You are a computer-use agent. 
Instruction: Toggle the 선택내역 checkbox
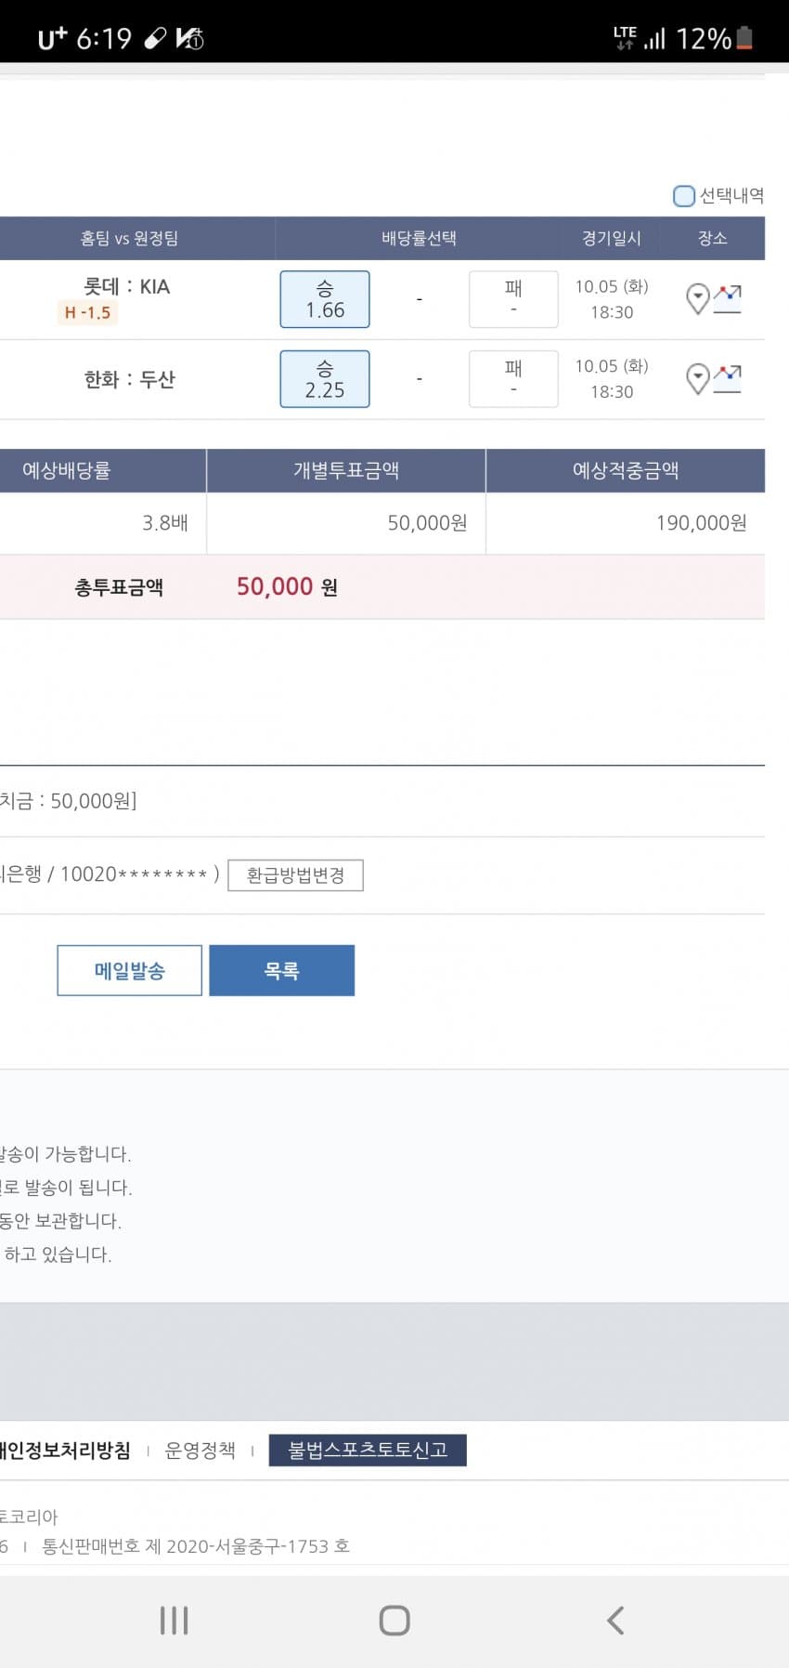tap(684, 196)
